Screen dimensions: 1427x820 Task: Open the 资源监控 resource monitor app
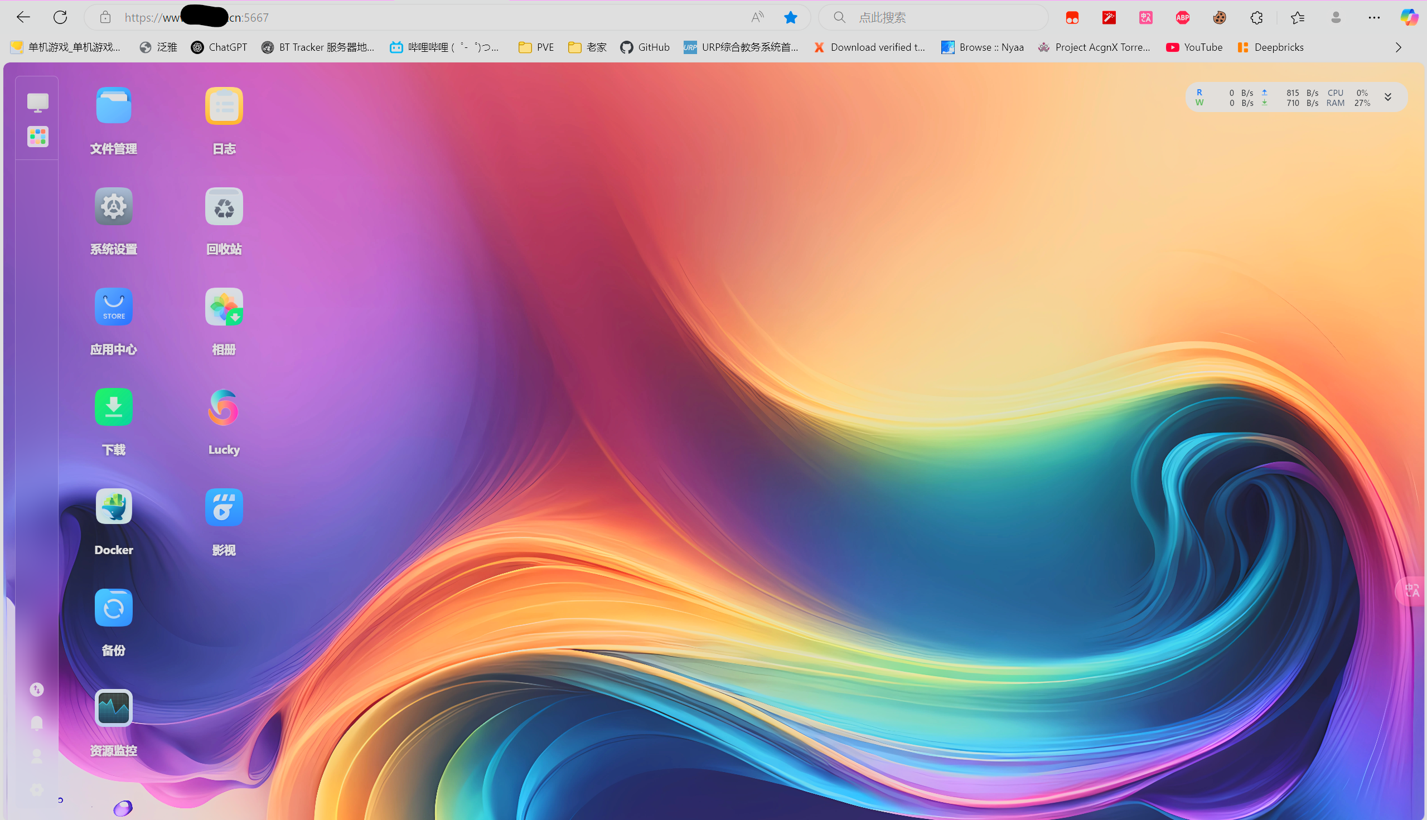tap(113, 708)
